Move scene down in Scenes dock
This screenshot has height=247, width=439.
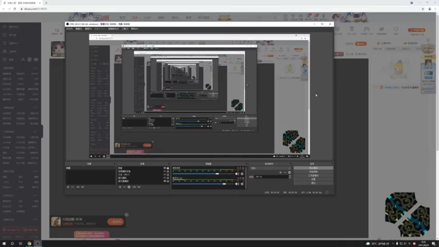[82, 187]
